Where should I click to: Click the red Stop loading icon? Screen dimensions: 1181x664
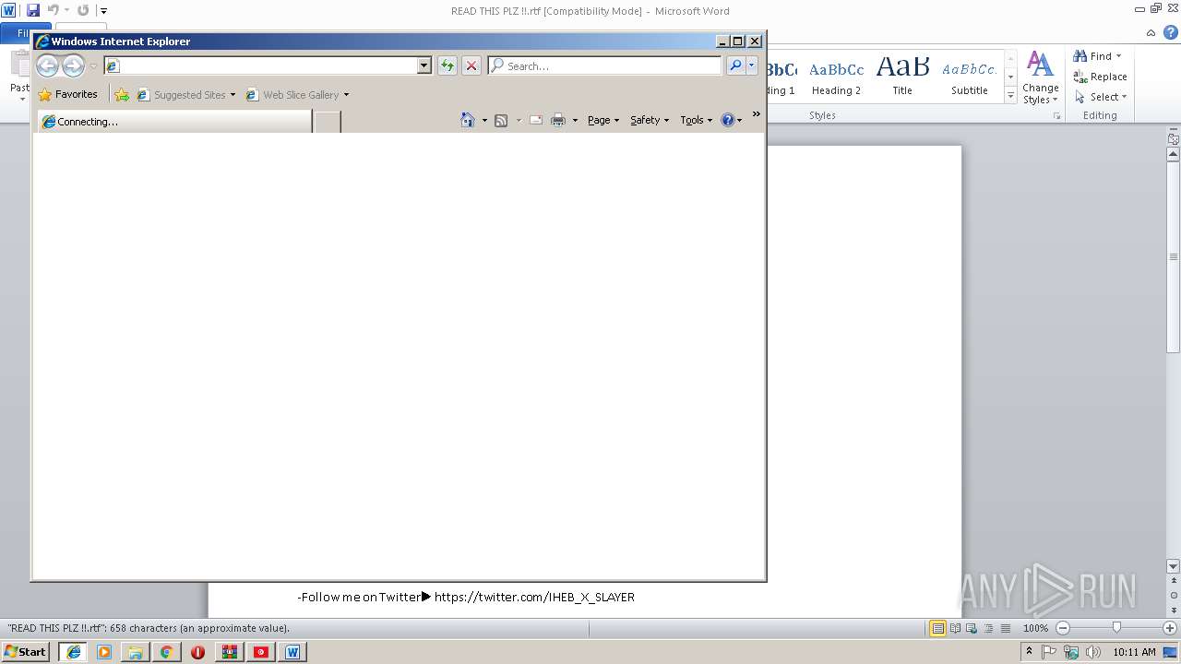coord(471,65)
